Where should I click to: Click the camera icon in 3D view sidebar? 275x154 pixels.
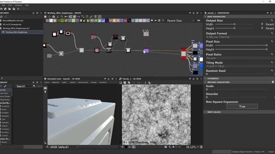coord(45,88)
